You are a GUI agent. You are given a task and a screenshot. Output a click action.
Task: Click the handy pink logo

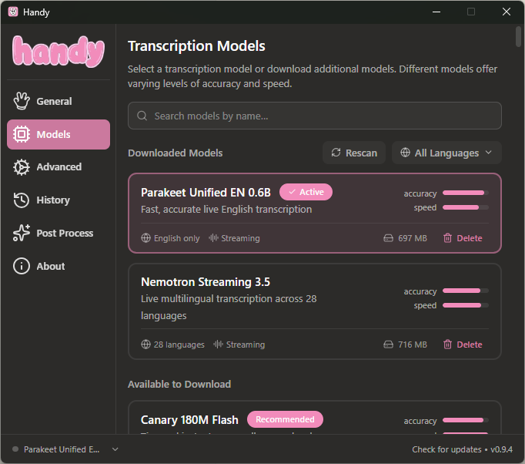coord(59,52)
